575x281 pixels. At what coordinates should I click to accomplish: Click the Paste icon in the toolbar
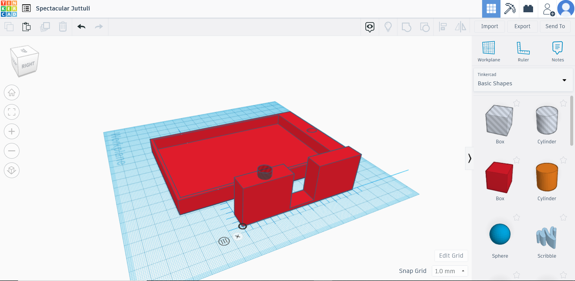26,27
